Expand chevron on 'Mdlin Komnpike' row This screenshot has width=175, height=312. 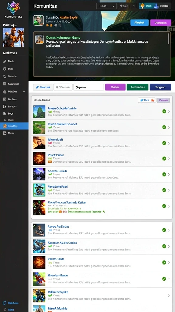(169, 296)
